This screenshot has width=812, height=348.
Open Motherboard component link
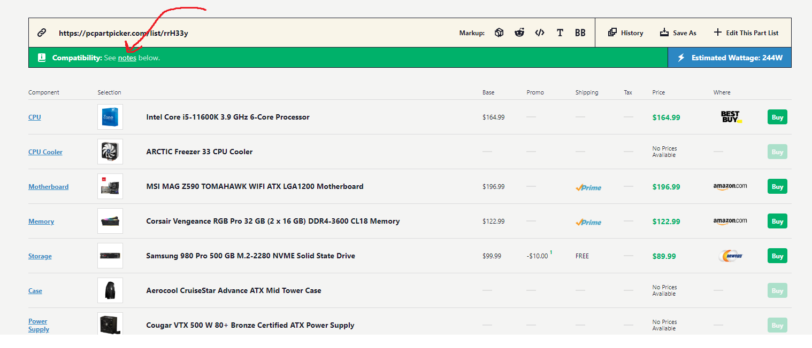49,186
